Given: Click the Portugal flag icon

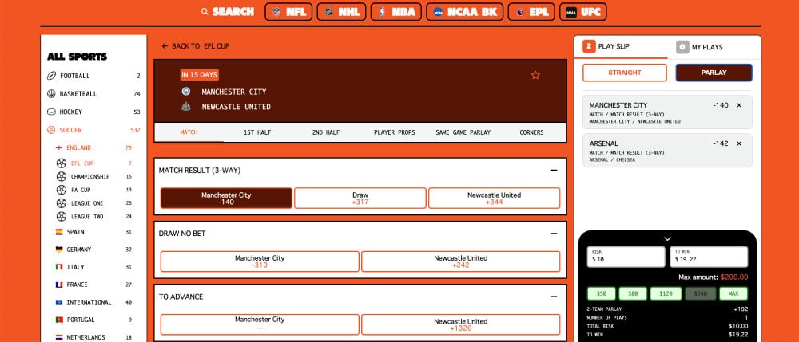Looking at the screenshot, I should (x=59, y=320).
